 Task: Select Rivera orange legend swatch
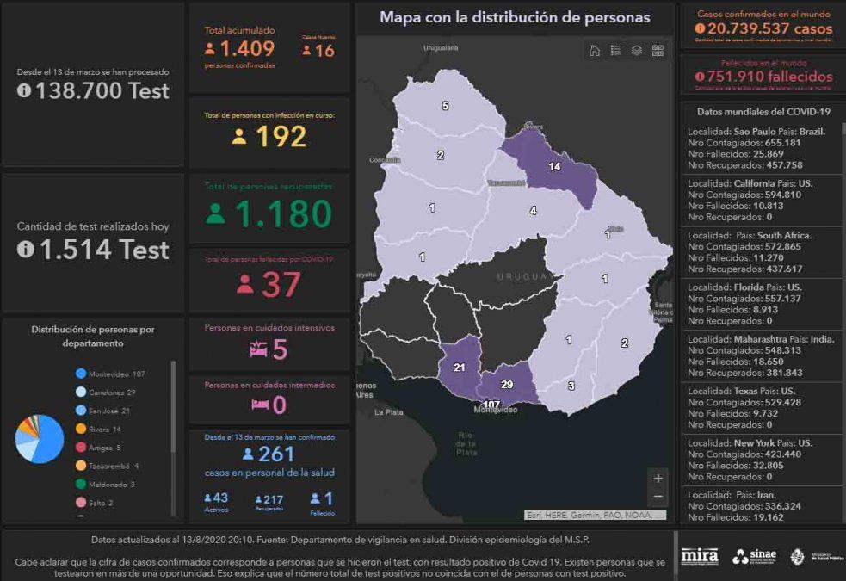point(81,429)
